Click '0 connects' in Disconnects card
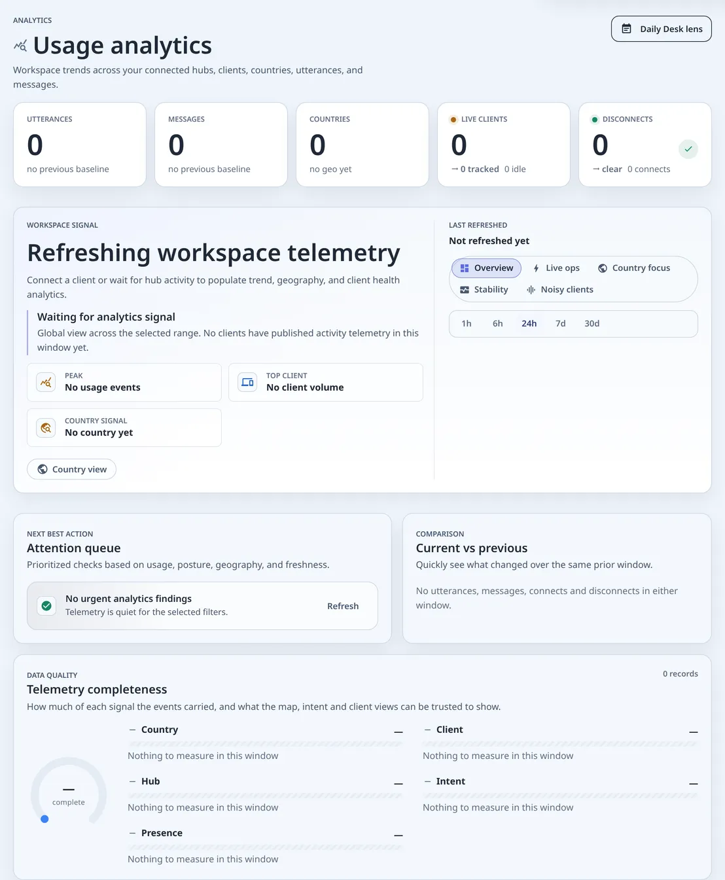 649,169
